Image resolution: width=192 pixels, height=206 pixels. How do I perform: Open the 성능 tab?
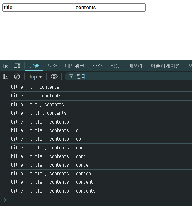[115, 66]
